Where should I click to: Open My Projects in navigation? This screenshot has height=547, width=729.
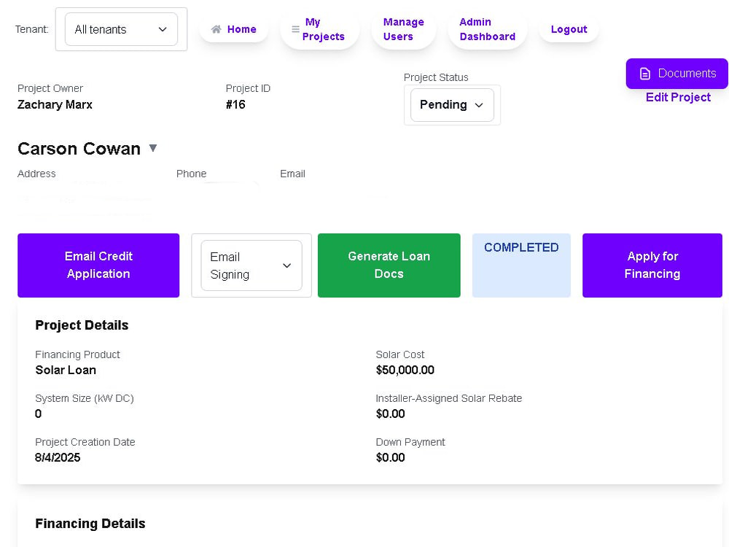320,29
